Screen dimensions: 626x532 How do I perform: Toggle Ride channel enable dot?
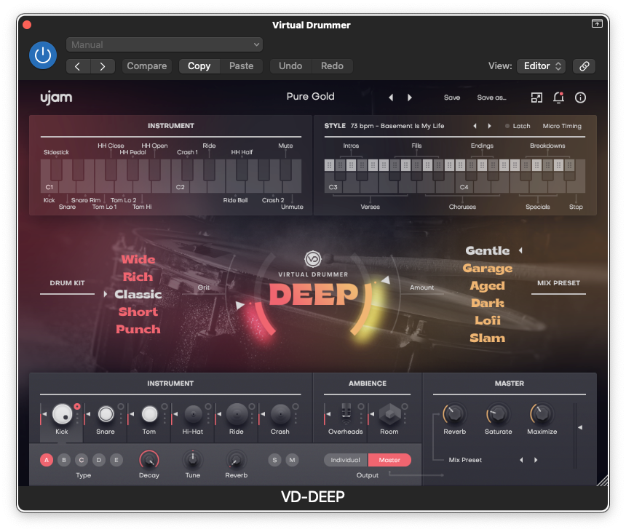coord(252,407)
